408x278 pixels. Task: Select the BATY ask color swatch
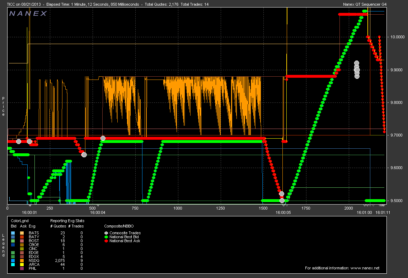[22, 237]
